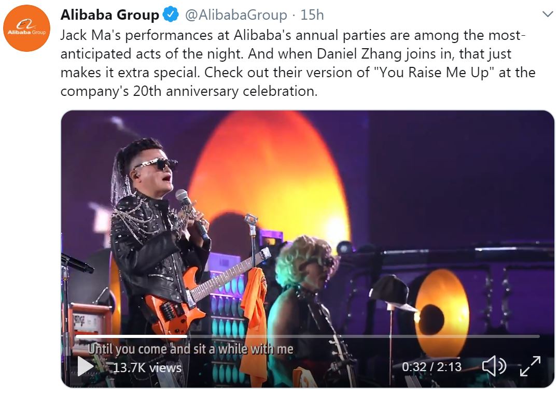The width and height of the screenshot is (558, 396).
Task: Enter fullscreen with the expand arrows icon
Action: pos(530,366)
